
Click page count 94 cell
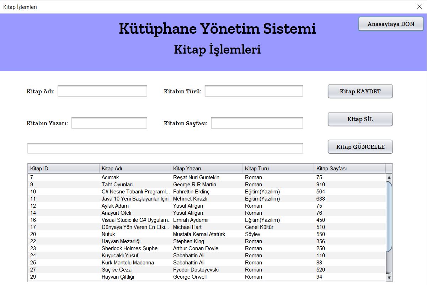(350, 277)
